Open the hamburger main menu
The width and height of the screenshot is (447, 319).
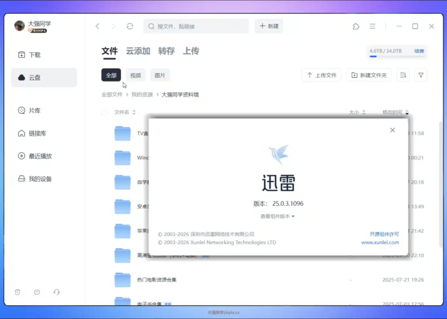tap(372, 26)
